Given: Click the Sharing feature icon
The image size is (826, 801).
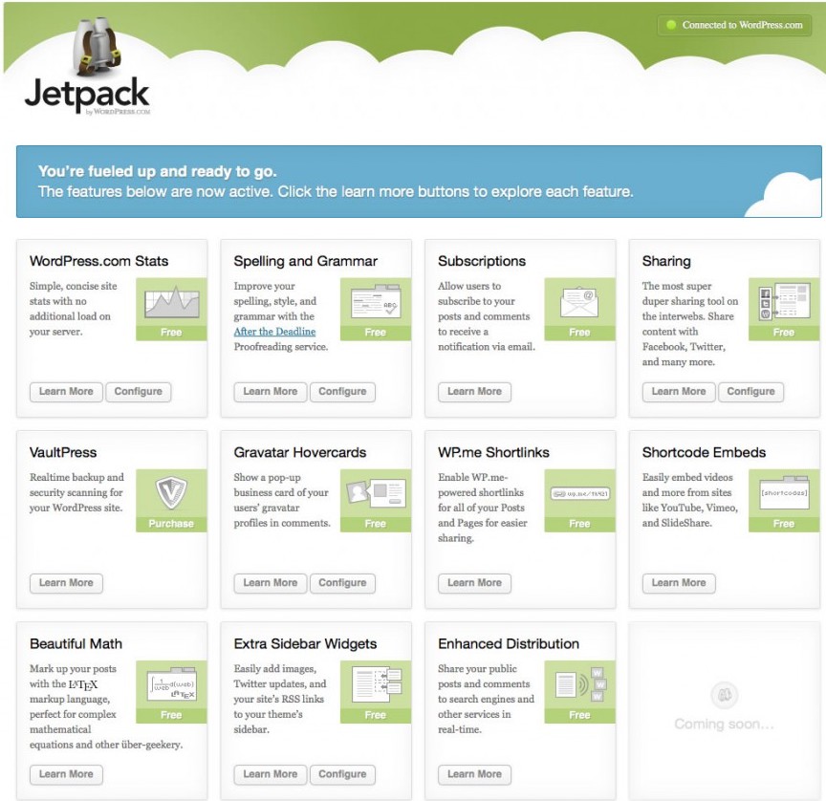Looking at the screenshot, I should pyautogui.click(x=783, y=301).
